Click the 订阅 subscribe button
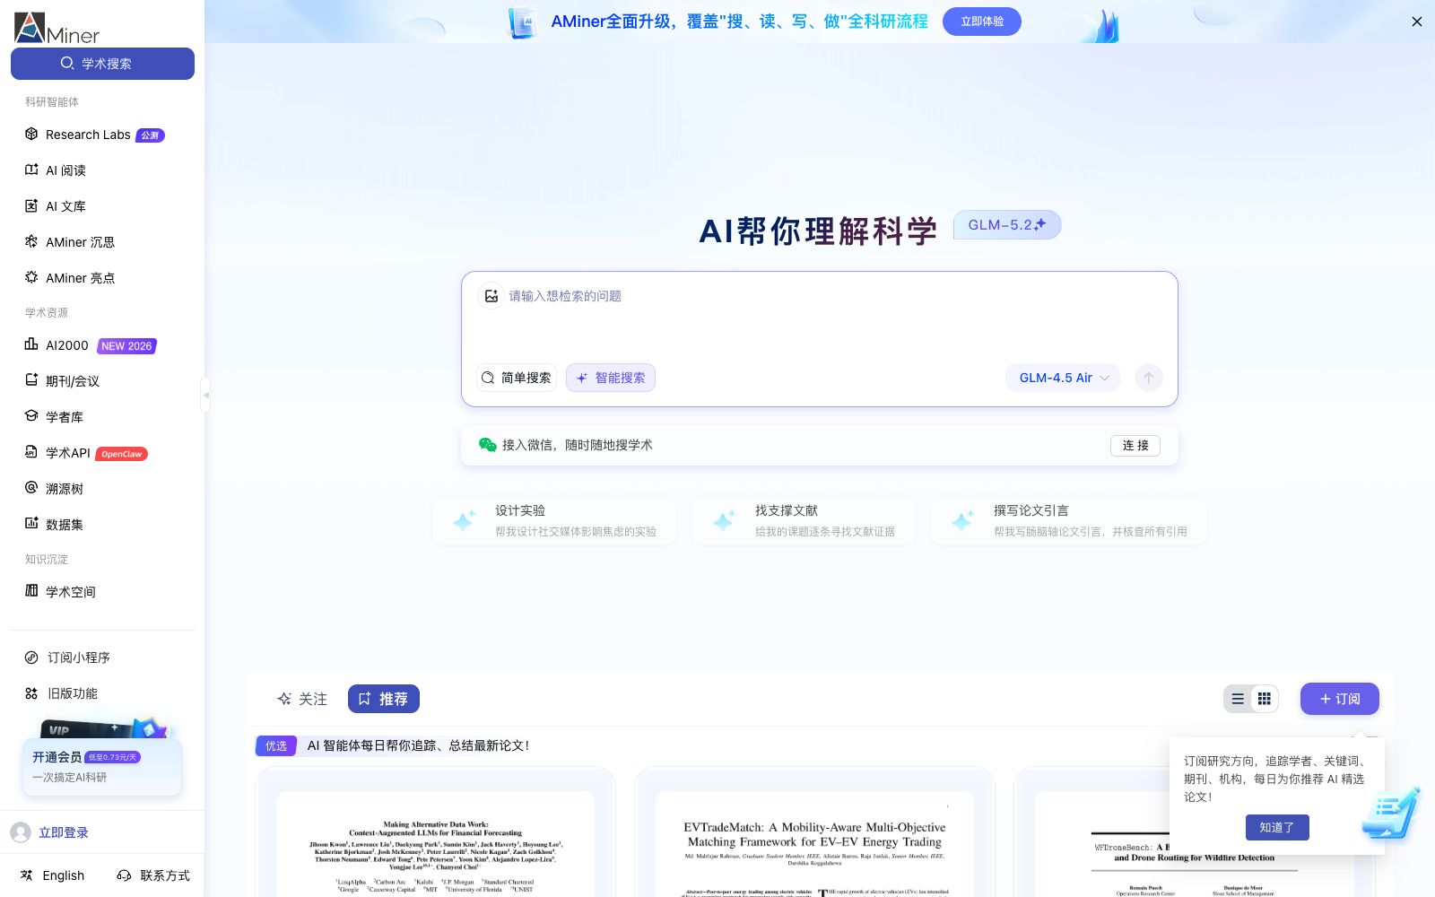The image size is (1435, 897). [1340, 699]
